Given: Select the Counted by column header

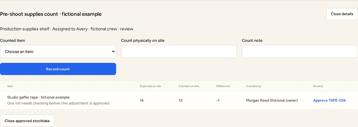Looking at the screenshot, I should 253,86.
